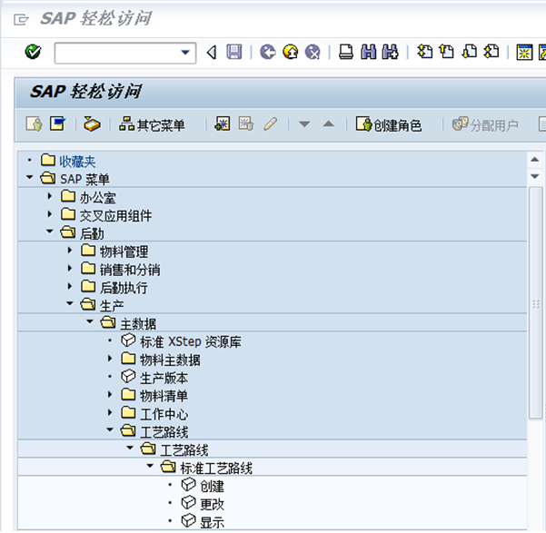This screenshot has height=533, width=546.
Task: Click the Last Page icon
Action: [491, 52]
